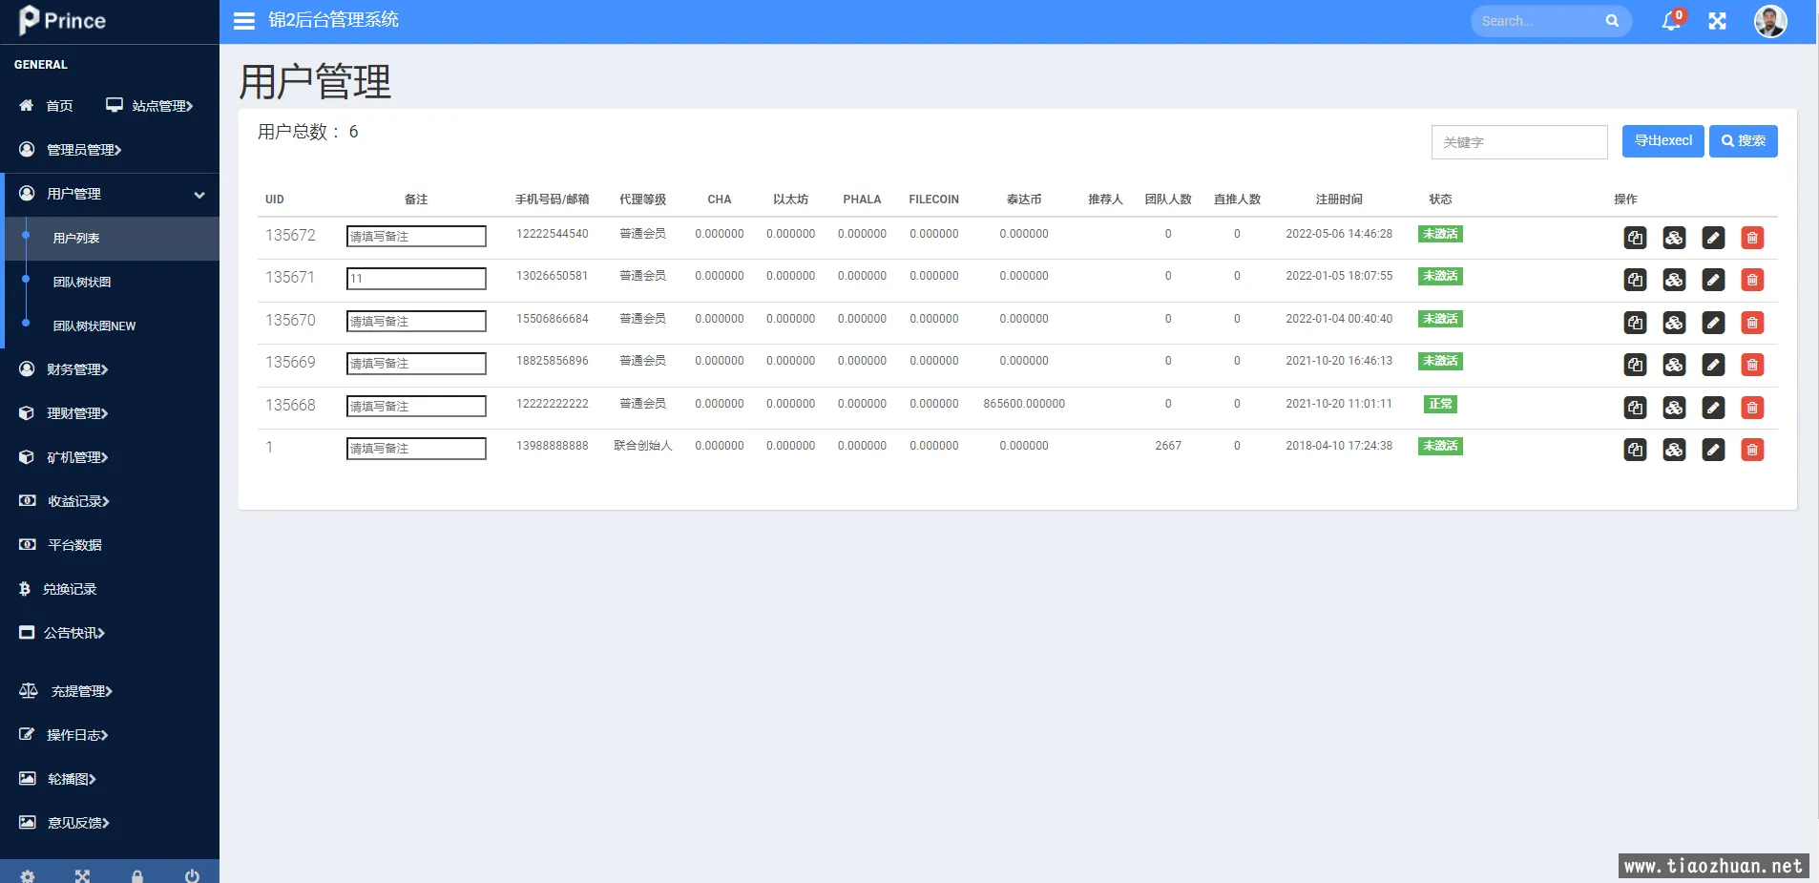
Task: Edit user 135668 with the pencil icon
Action: (1713, 408)
